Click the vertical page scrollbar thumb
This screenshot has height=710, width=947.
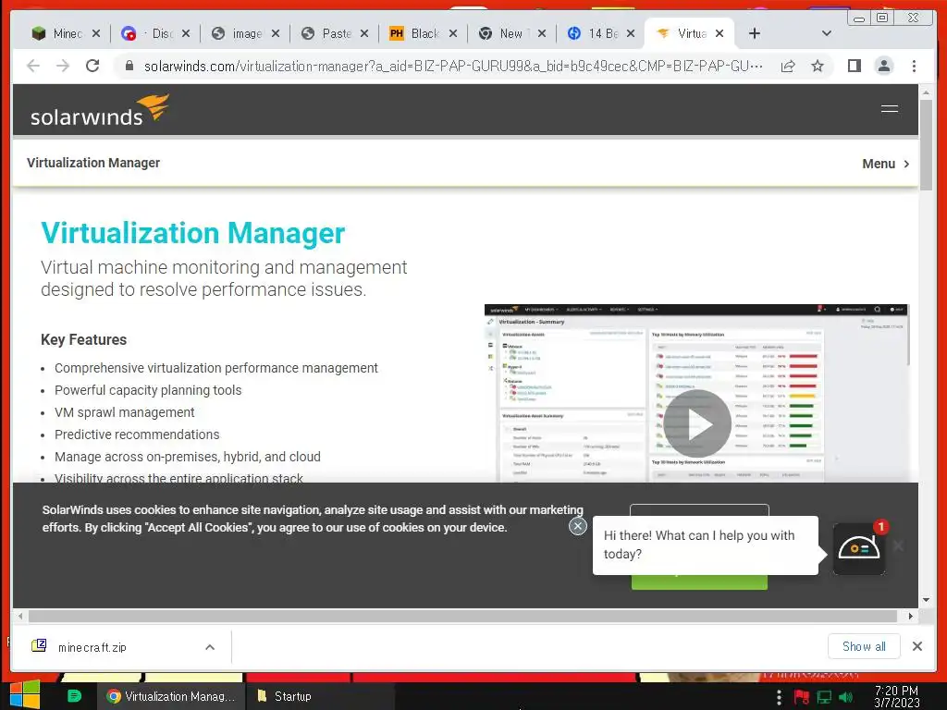(926, 145)
